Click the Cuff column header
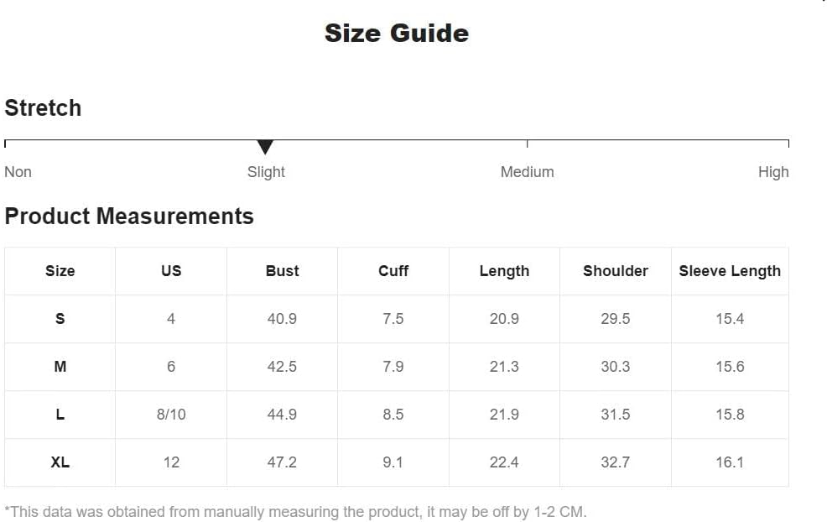 click(x=393, y=271)
